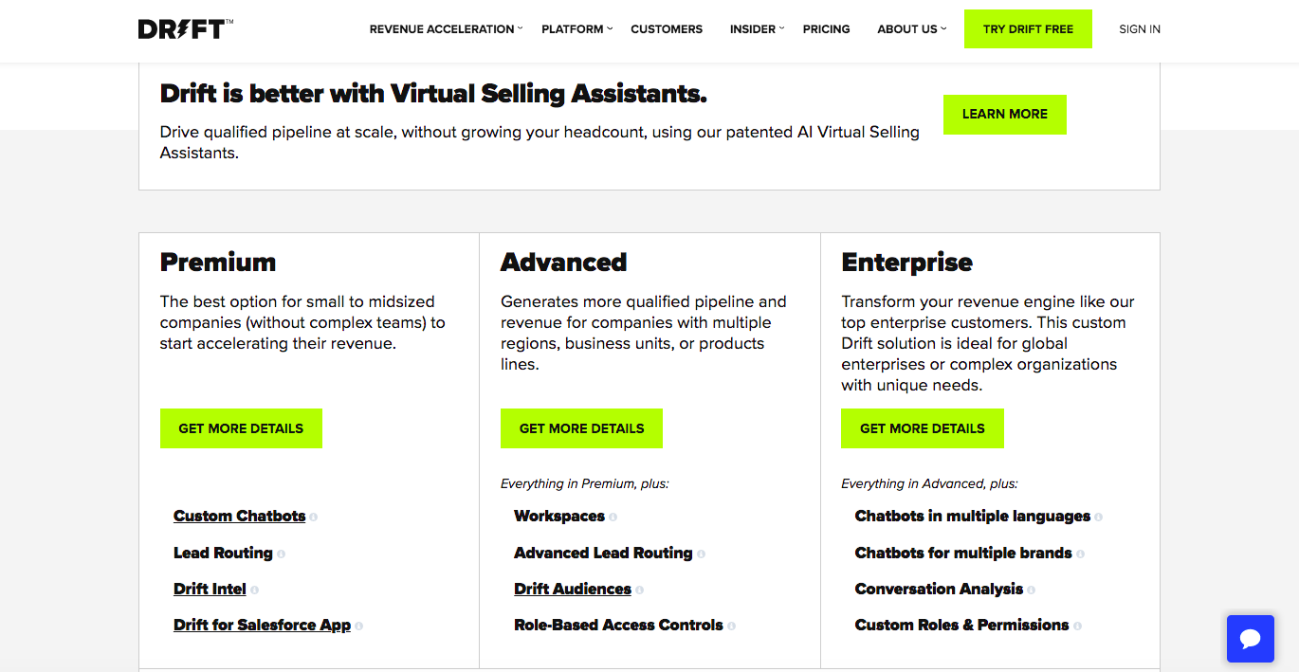Open the Drift for Salesforce App link
1299x672 pixels.
pos(262,626)
